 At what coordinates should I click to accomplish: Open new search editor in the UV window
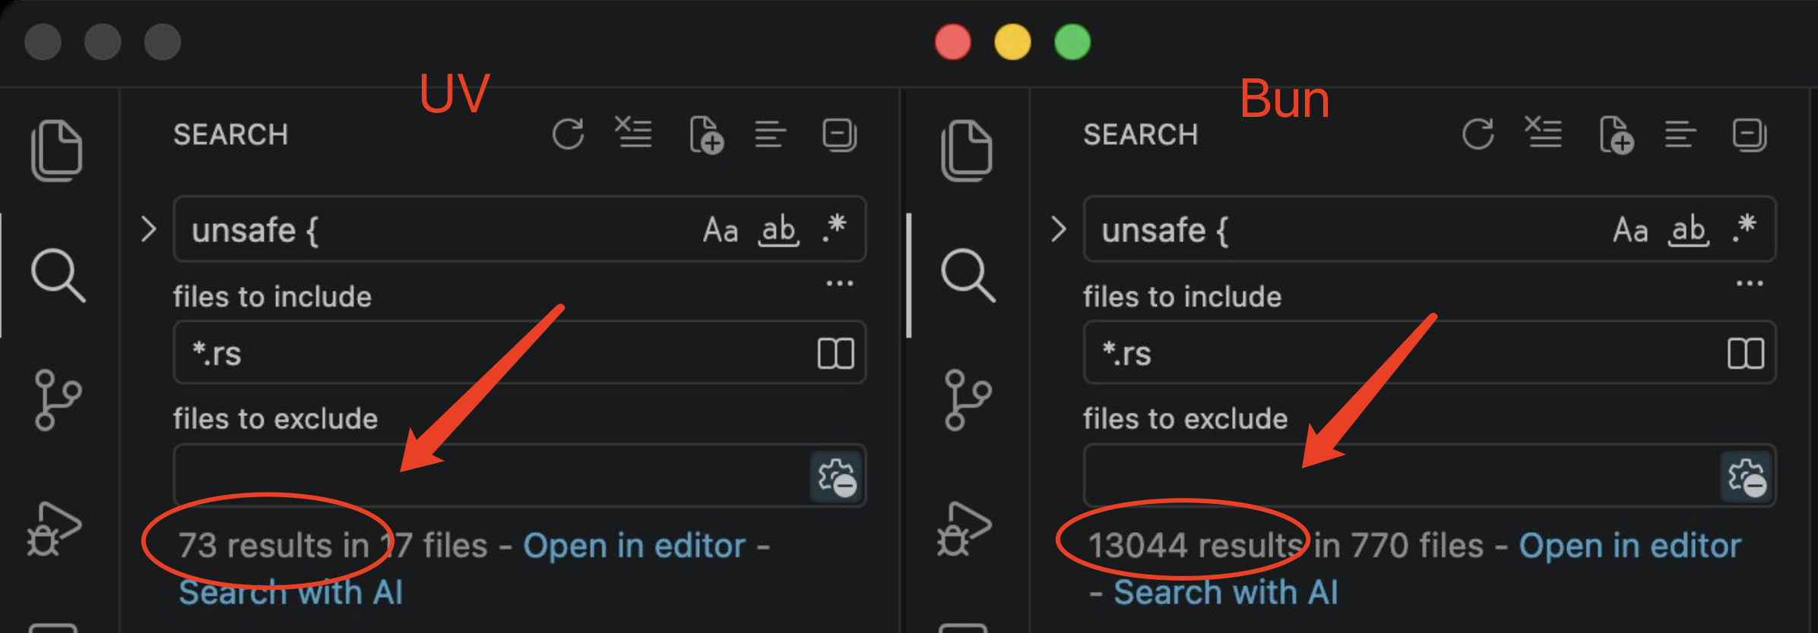tap(706, 135)
